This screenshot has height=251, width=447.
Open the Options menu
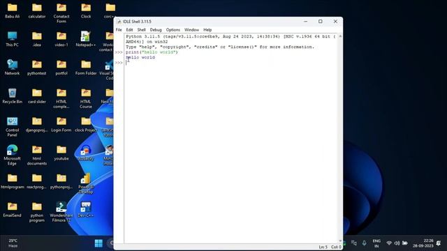173,29
